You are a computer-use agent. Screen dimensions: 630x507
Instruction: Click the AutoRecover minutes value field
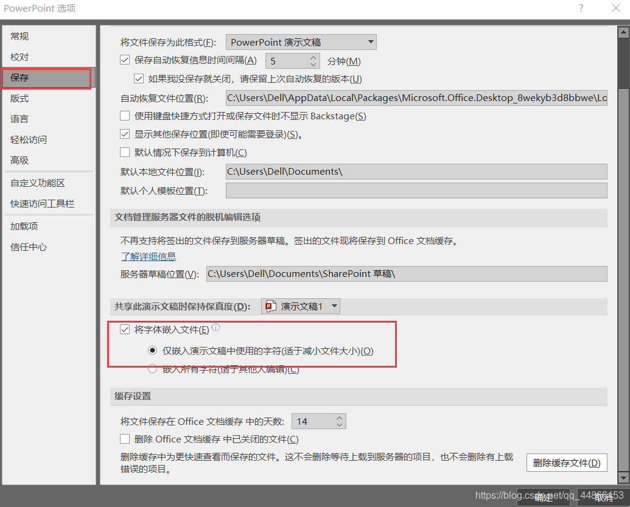287,61
